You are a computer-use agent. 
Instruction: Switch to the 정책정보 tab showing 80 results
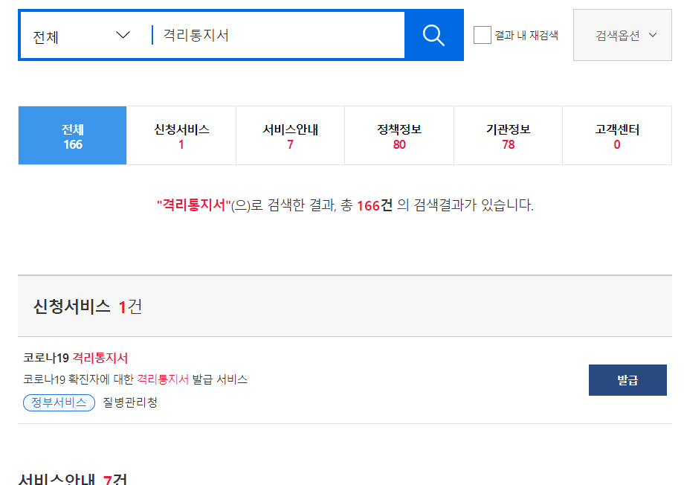399,135
